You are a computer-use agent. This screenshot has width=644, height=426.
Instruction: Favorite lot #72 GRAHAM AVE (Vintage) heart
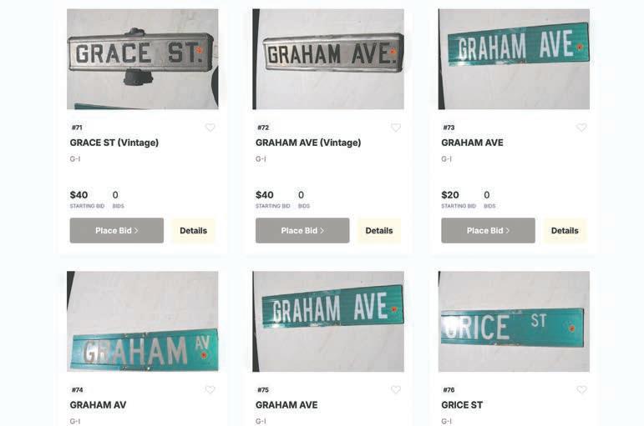396,128
